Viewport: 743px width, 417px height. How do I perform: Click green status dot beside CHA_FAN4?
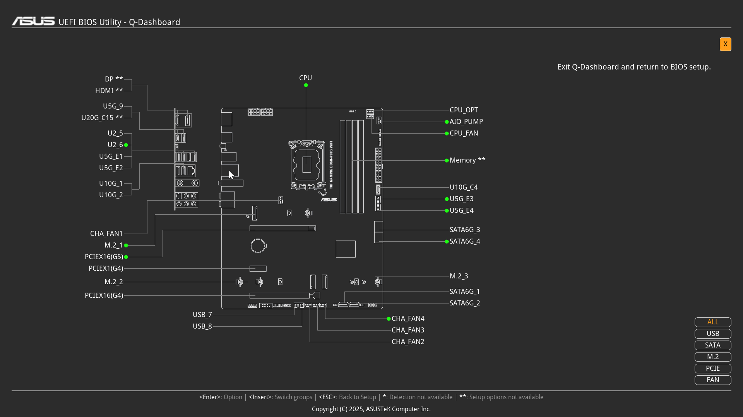[x=389, y=319]
